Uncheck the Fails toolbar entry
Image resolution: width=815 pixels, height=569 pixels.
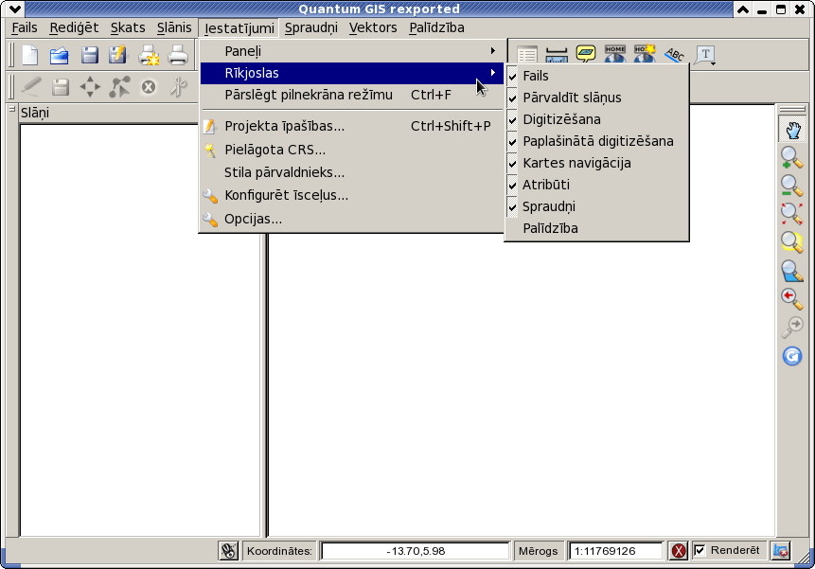(x=596, y=76)
